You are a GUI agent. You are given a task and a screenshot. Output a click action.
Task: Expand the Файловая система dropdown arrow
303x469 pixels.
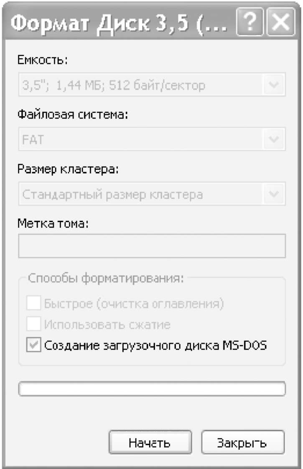274,140
